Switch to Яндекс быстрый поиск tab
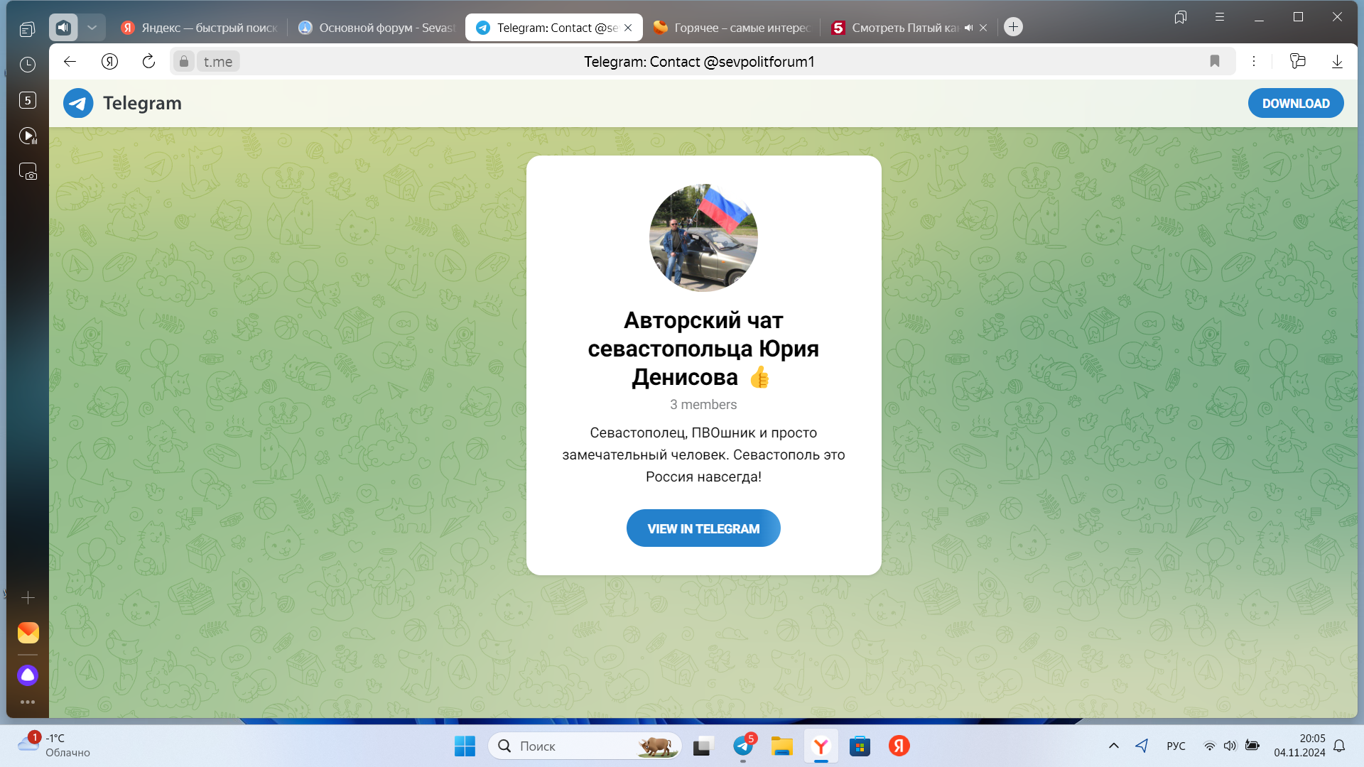Image resolution: width=1364 pixels, height=767 pixels. (x=200, y=28)
